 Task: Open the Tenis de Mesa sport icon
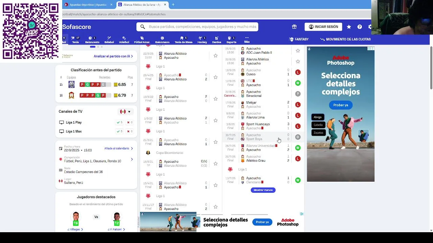click(183, 40)
